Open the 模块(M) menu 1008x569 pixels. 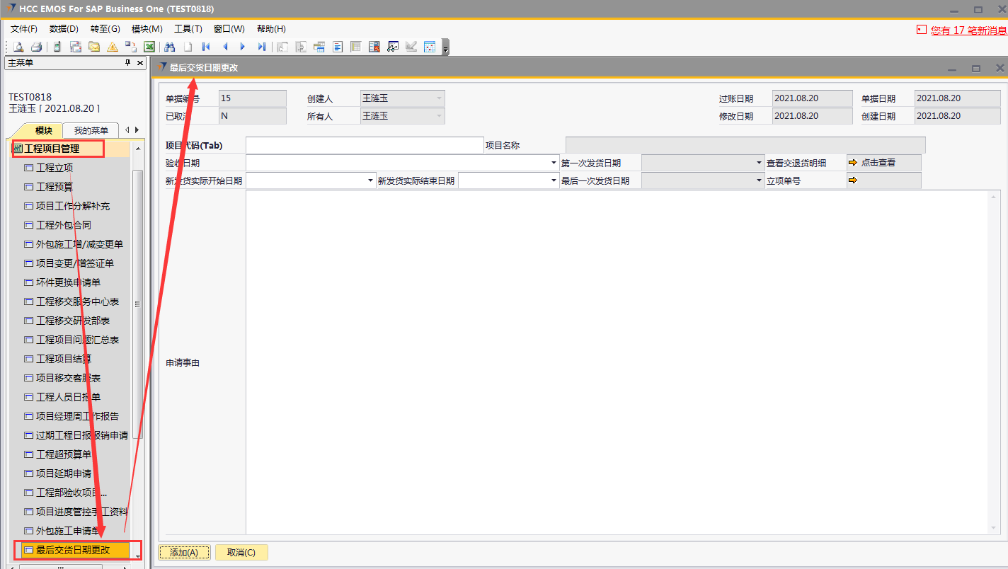[x=147, y=29]
